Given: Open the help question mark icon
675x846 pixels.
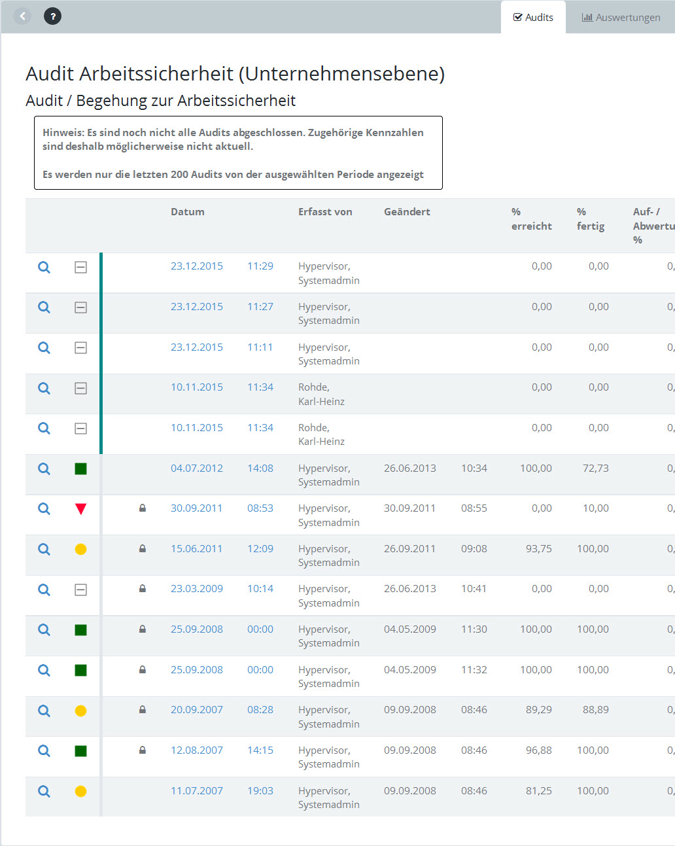Looking at the screenshot, I should pyautogui.click(x=53, y=16).
